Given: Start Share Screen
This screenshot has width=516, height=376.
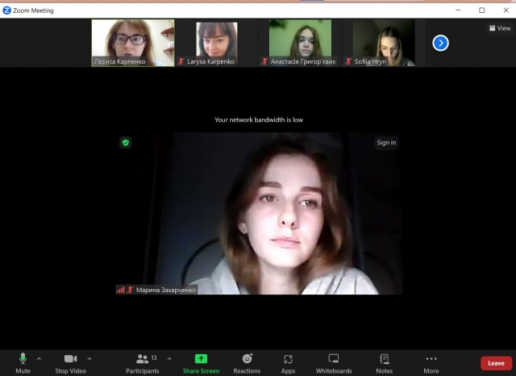Looking at the screenshot, I should pos(201,363).
